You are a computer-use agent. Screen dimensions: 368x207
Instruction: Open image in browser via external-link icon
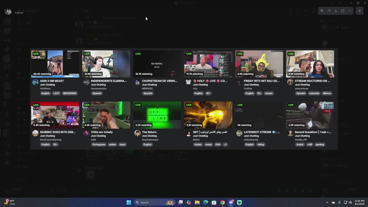pos(343,11)
